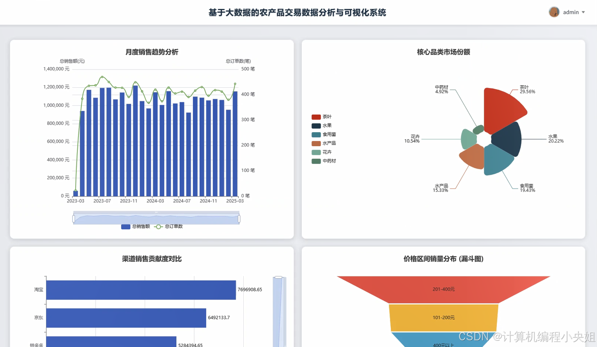Click the 101-200元 funnel segment
This screenshot has height=347, width=597.
click(444, 318)
